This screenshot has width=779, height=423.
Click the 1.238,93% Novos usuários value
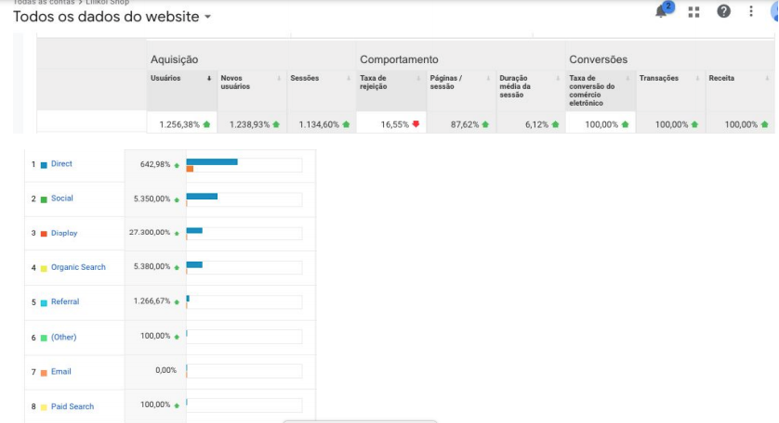point(249,124)
